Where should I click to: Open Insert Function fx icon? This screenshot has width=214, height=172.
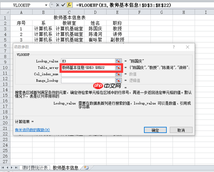tap(69, 5)
